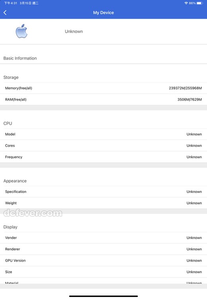Image resolution: width=207 pixels, height=299 pixels.
Task: Tap the Specification row
Action: tap(103, 192)
